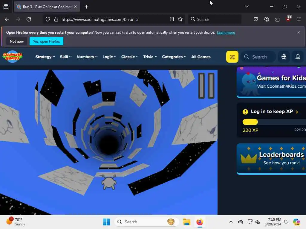The width and height of the screenshot is (306, 229).
Task: Expand the Strategy menu
Action: point(45,57)
